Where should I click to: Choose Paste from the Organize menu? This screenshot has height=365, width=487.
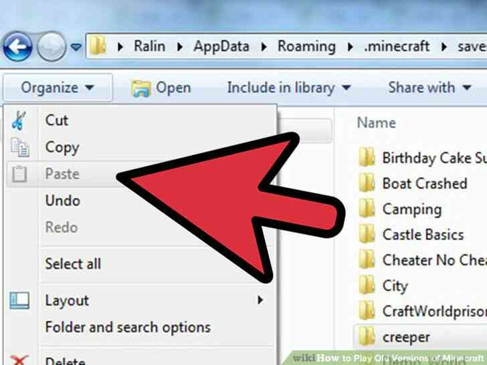[62, 174]
